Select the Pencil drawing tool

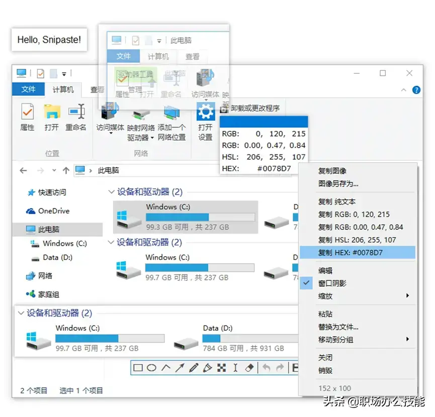[193, 368]
